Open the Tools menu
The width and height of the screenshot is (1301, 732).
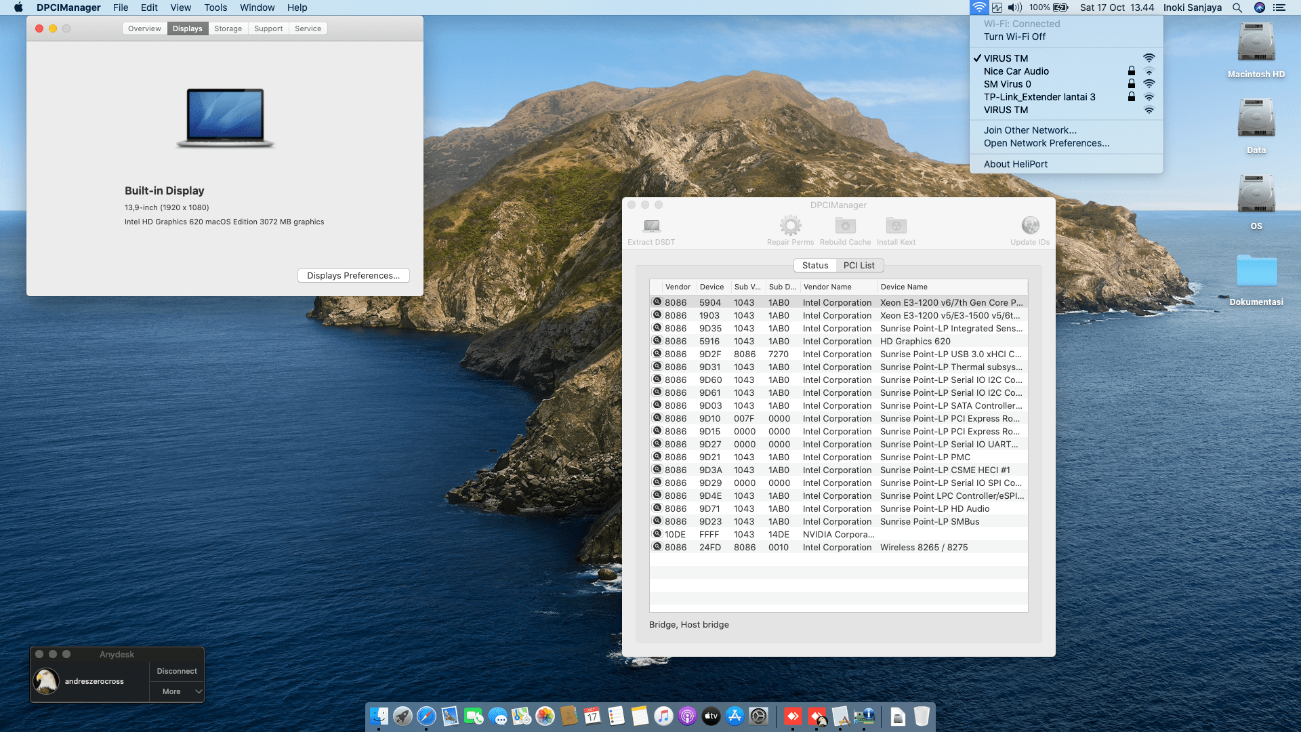[215, 7]
